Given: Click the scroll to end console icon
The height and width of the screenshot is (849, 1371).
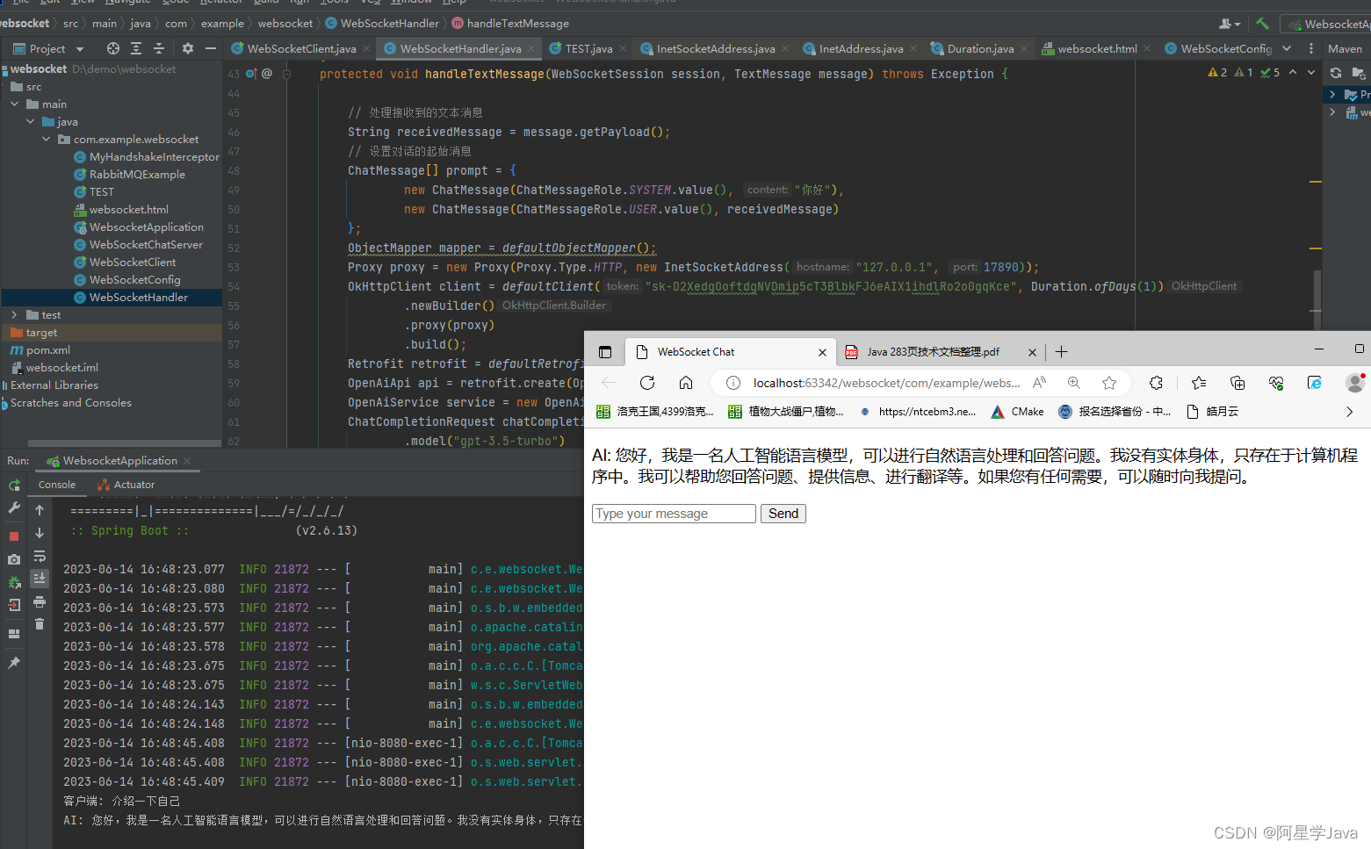Looking at the screenshot, I should (x=40, y=578).
